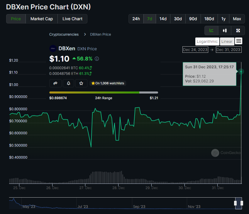The height and width of the screenshot is (214, 249).
Task: Click the Jul '23 navigator label
Action: pos(83,207)
